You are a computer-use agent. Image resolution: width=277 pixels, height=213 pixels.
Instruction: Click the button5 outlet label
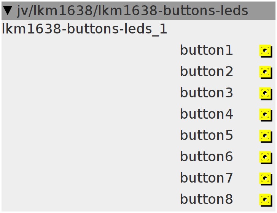click(x=206, y=135)
